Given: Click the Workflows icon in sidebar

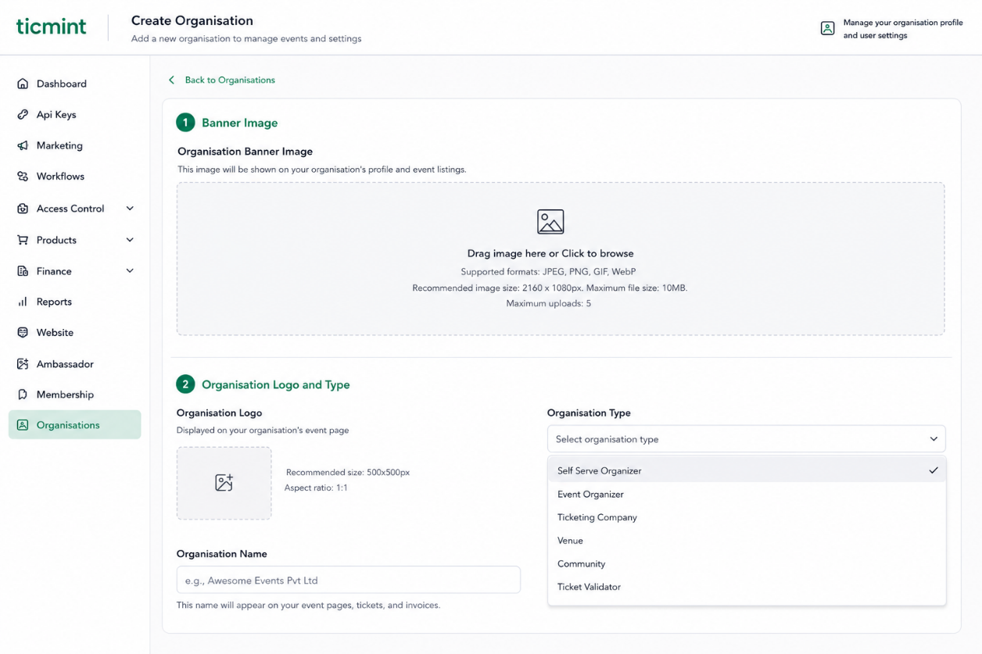Looking at the screenshot, I should click(x=23, y=177).
